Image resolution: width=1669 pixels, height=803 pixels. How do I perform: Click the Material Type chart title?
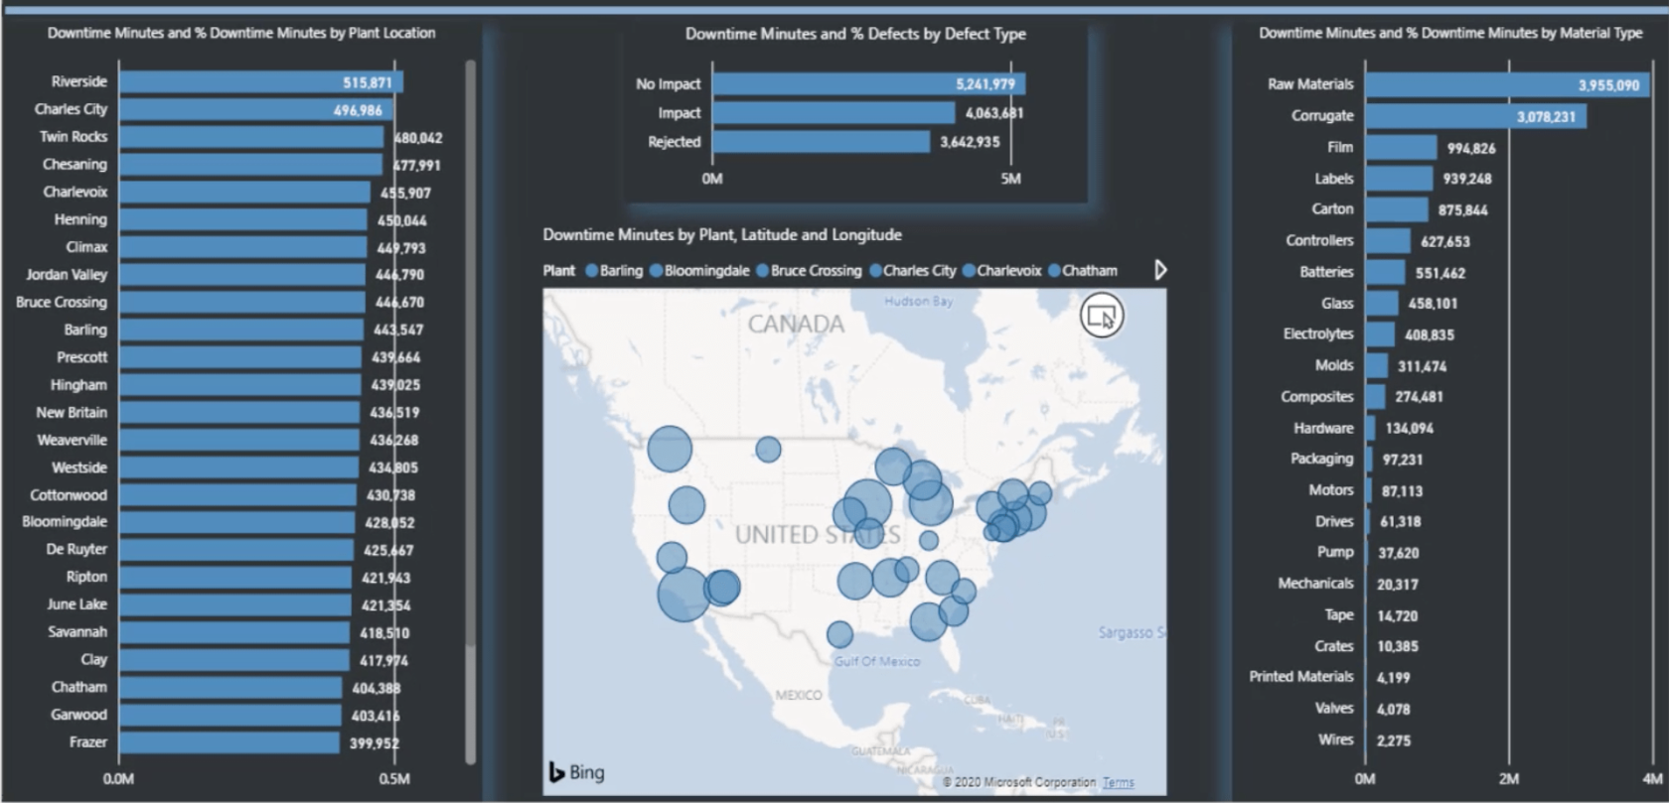click(x=1450, y=33)
